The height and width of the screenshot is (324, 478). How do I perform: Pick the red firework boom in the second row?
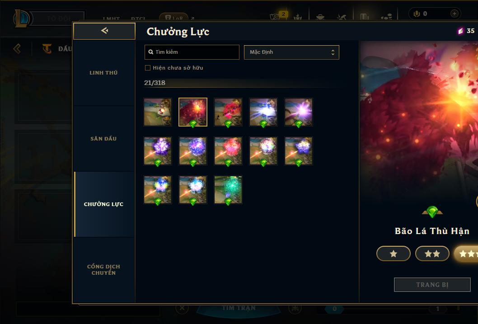click(228, 151)
